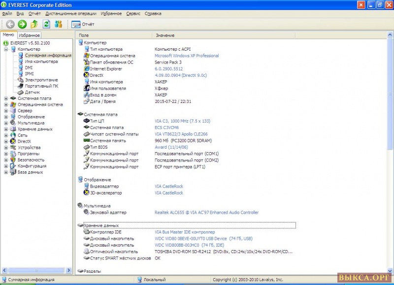The image size is (394, 285).
Task: Click the Refresh toolbar icon
Action: click(x=47, y=24)
